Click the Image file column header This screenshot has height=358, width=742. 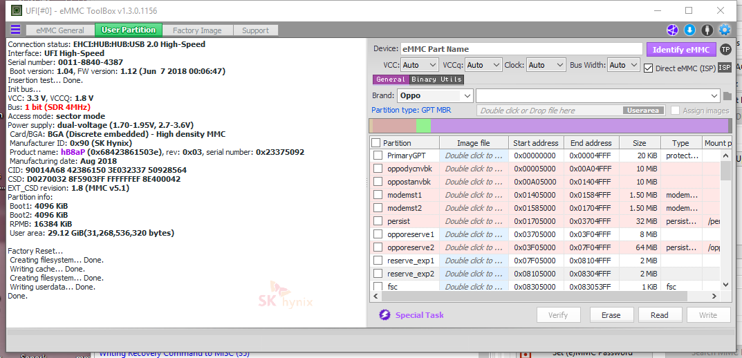(474, 143)
